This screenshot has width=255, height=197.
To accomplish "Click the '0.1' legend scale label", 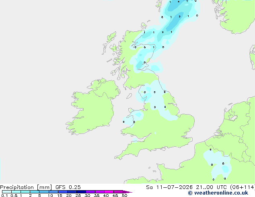I will tap(4, 195).
